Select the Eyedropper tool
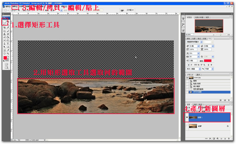Screen dimensions: 236x144 point(8,50)
